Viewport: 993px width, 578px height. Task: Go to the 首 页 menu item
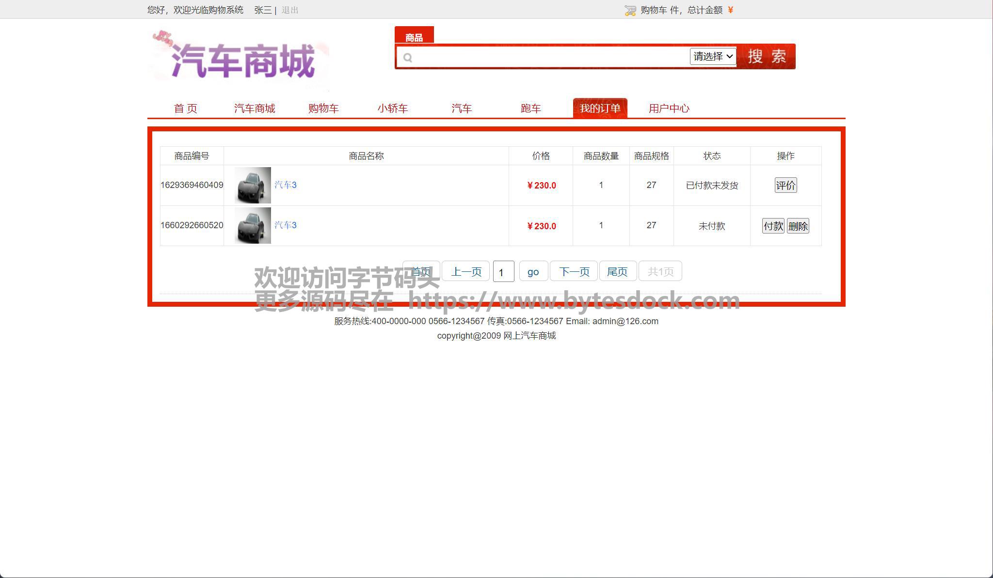[x=185, y=108]
